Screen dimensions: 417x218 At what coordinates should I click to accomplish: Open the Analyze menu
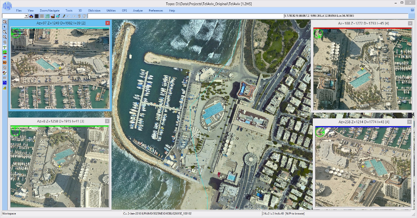click(x=138, y=10)
